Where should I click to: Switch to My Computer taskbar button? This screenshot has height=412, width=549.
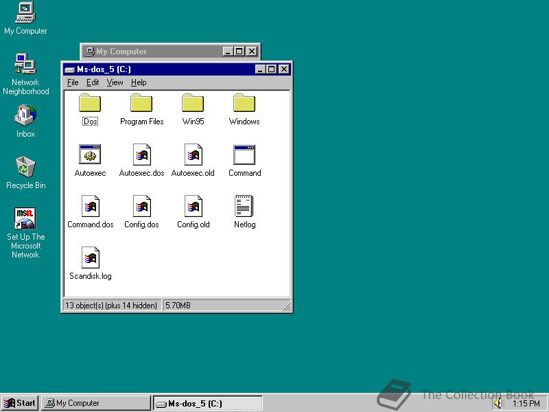coord(95,403)
